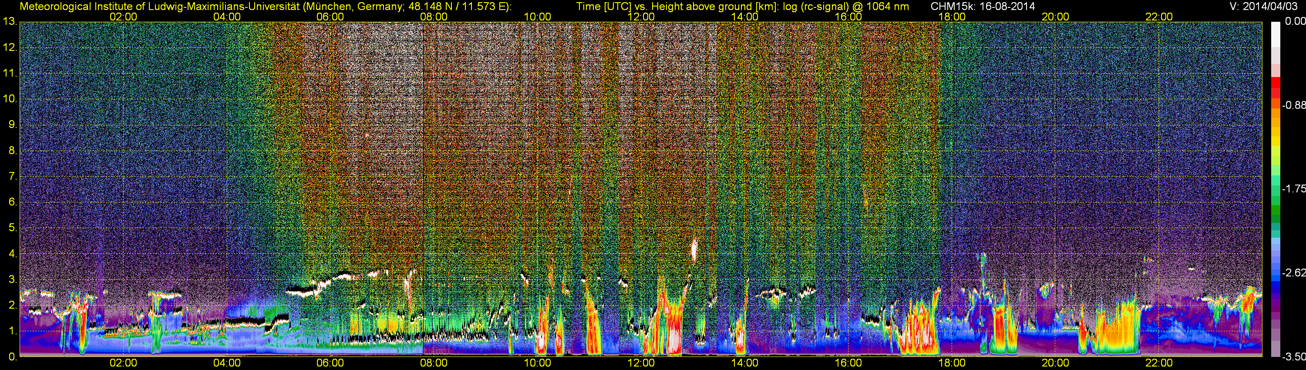Click the bottom axis 08:00 time label

434,363
